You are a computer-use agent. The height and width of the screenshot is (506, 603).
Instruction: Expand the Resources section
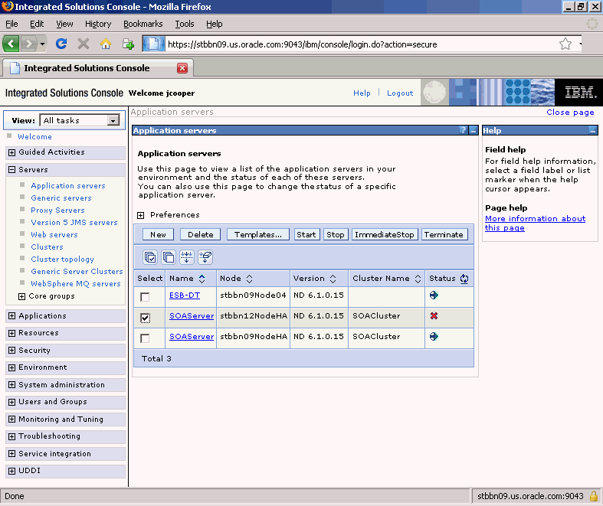(12, 333)
